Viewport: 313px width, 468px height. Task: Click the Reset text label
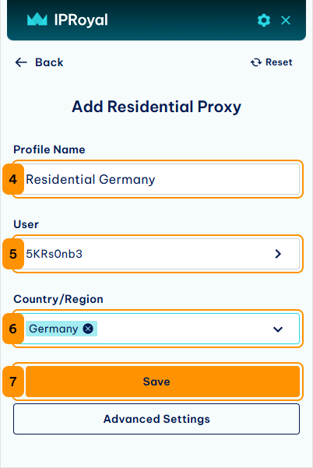pos(279,62)
